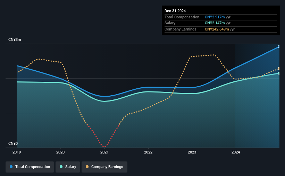Click the CN¥2.147m salary value
This screenshot has height=176, width=285.
coord(215,23)
